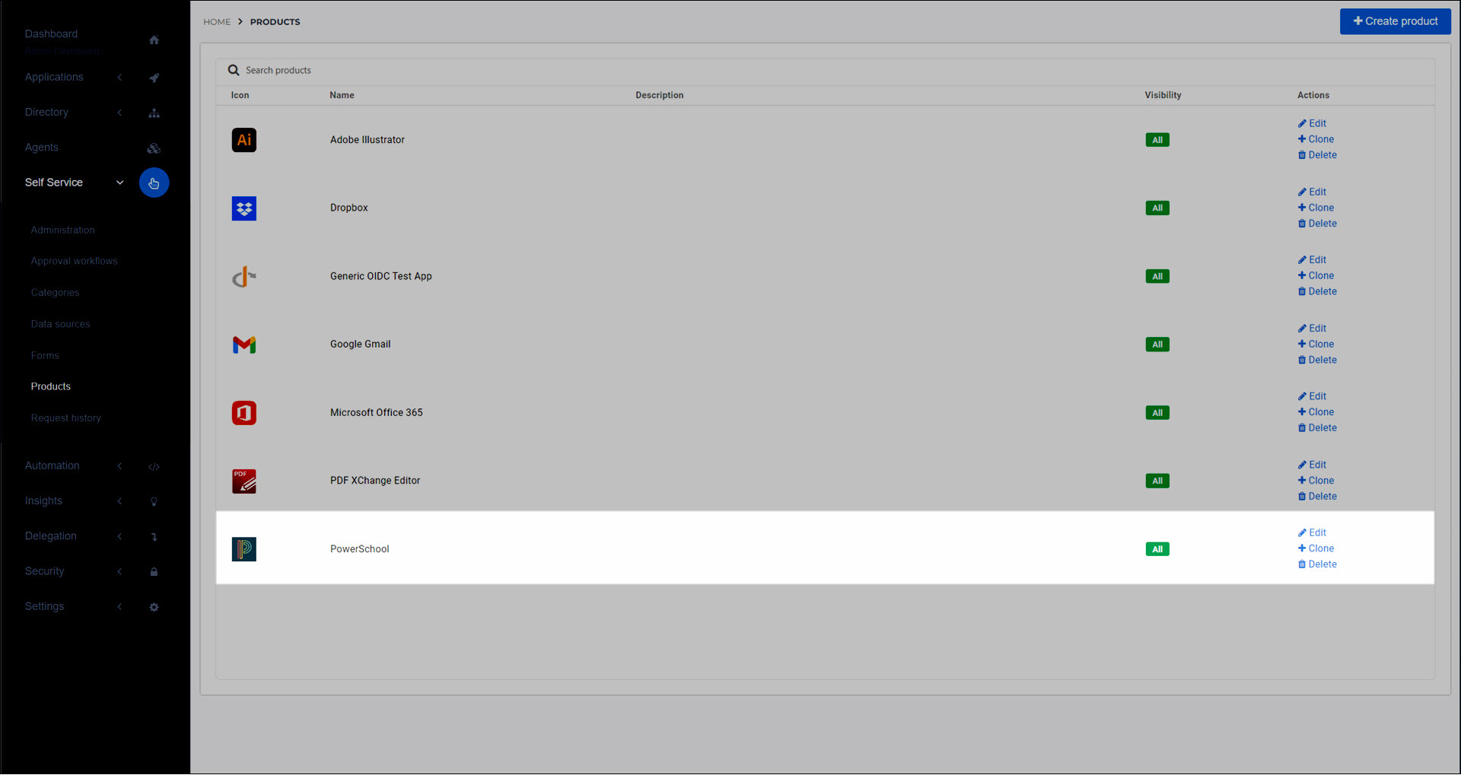Click the Delegation arrow icon
This screenshot has width=1461, height=775.
click(x=154, y=537)
